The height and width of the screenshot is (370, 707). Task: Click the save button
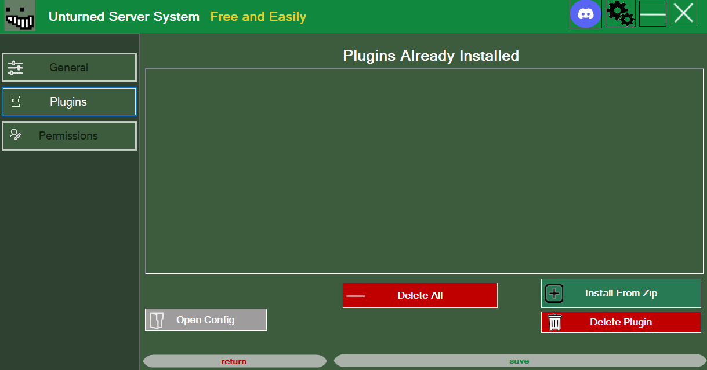click(520, 361)
